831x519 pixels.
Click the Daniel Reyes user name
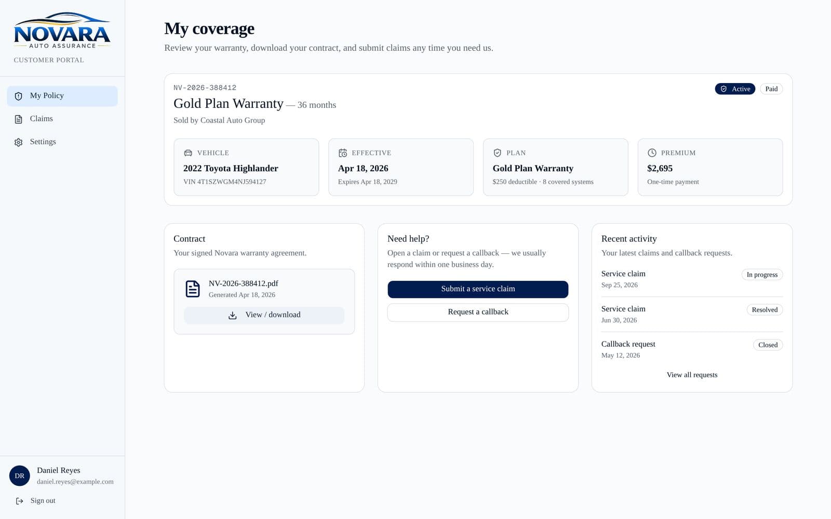59,471
